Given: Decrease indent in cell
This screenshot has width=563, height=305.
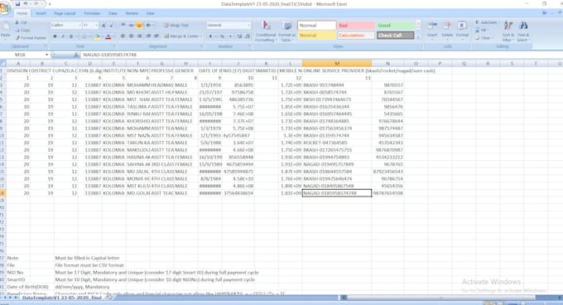Looking at the screenshot, I should (x=148, y=36).
